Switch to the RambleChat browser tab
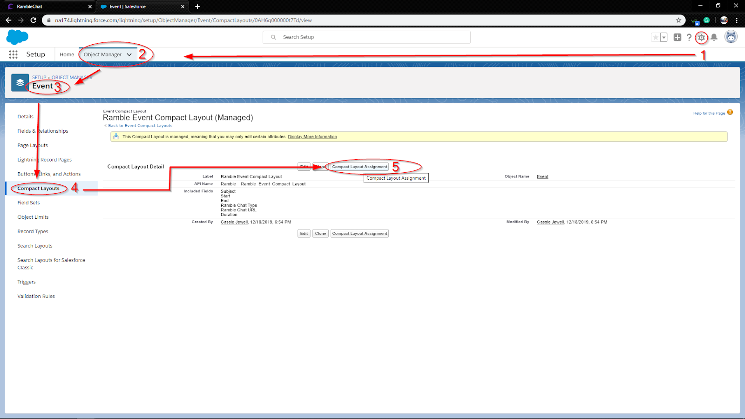 48,7
